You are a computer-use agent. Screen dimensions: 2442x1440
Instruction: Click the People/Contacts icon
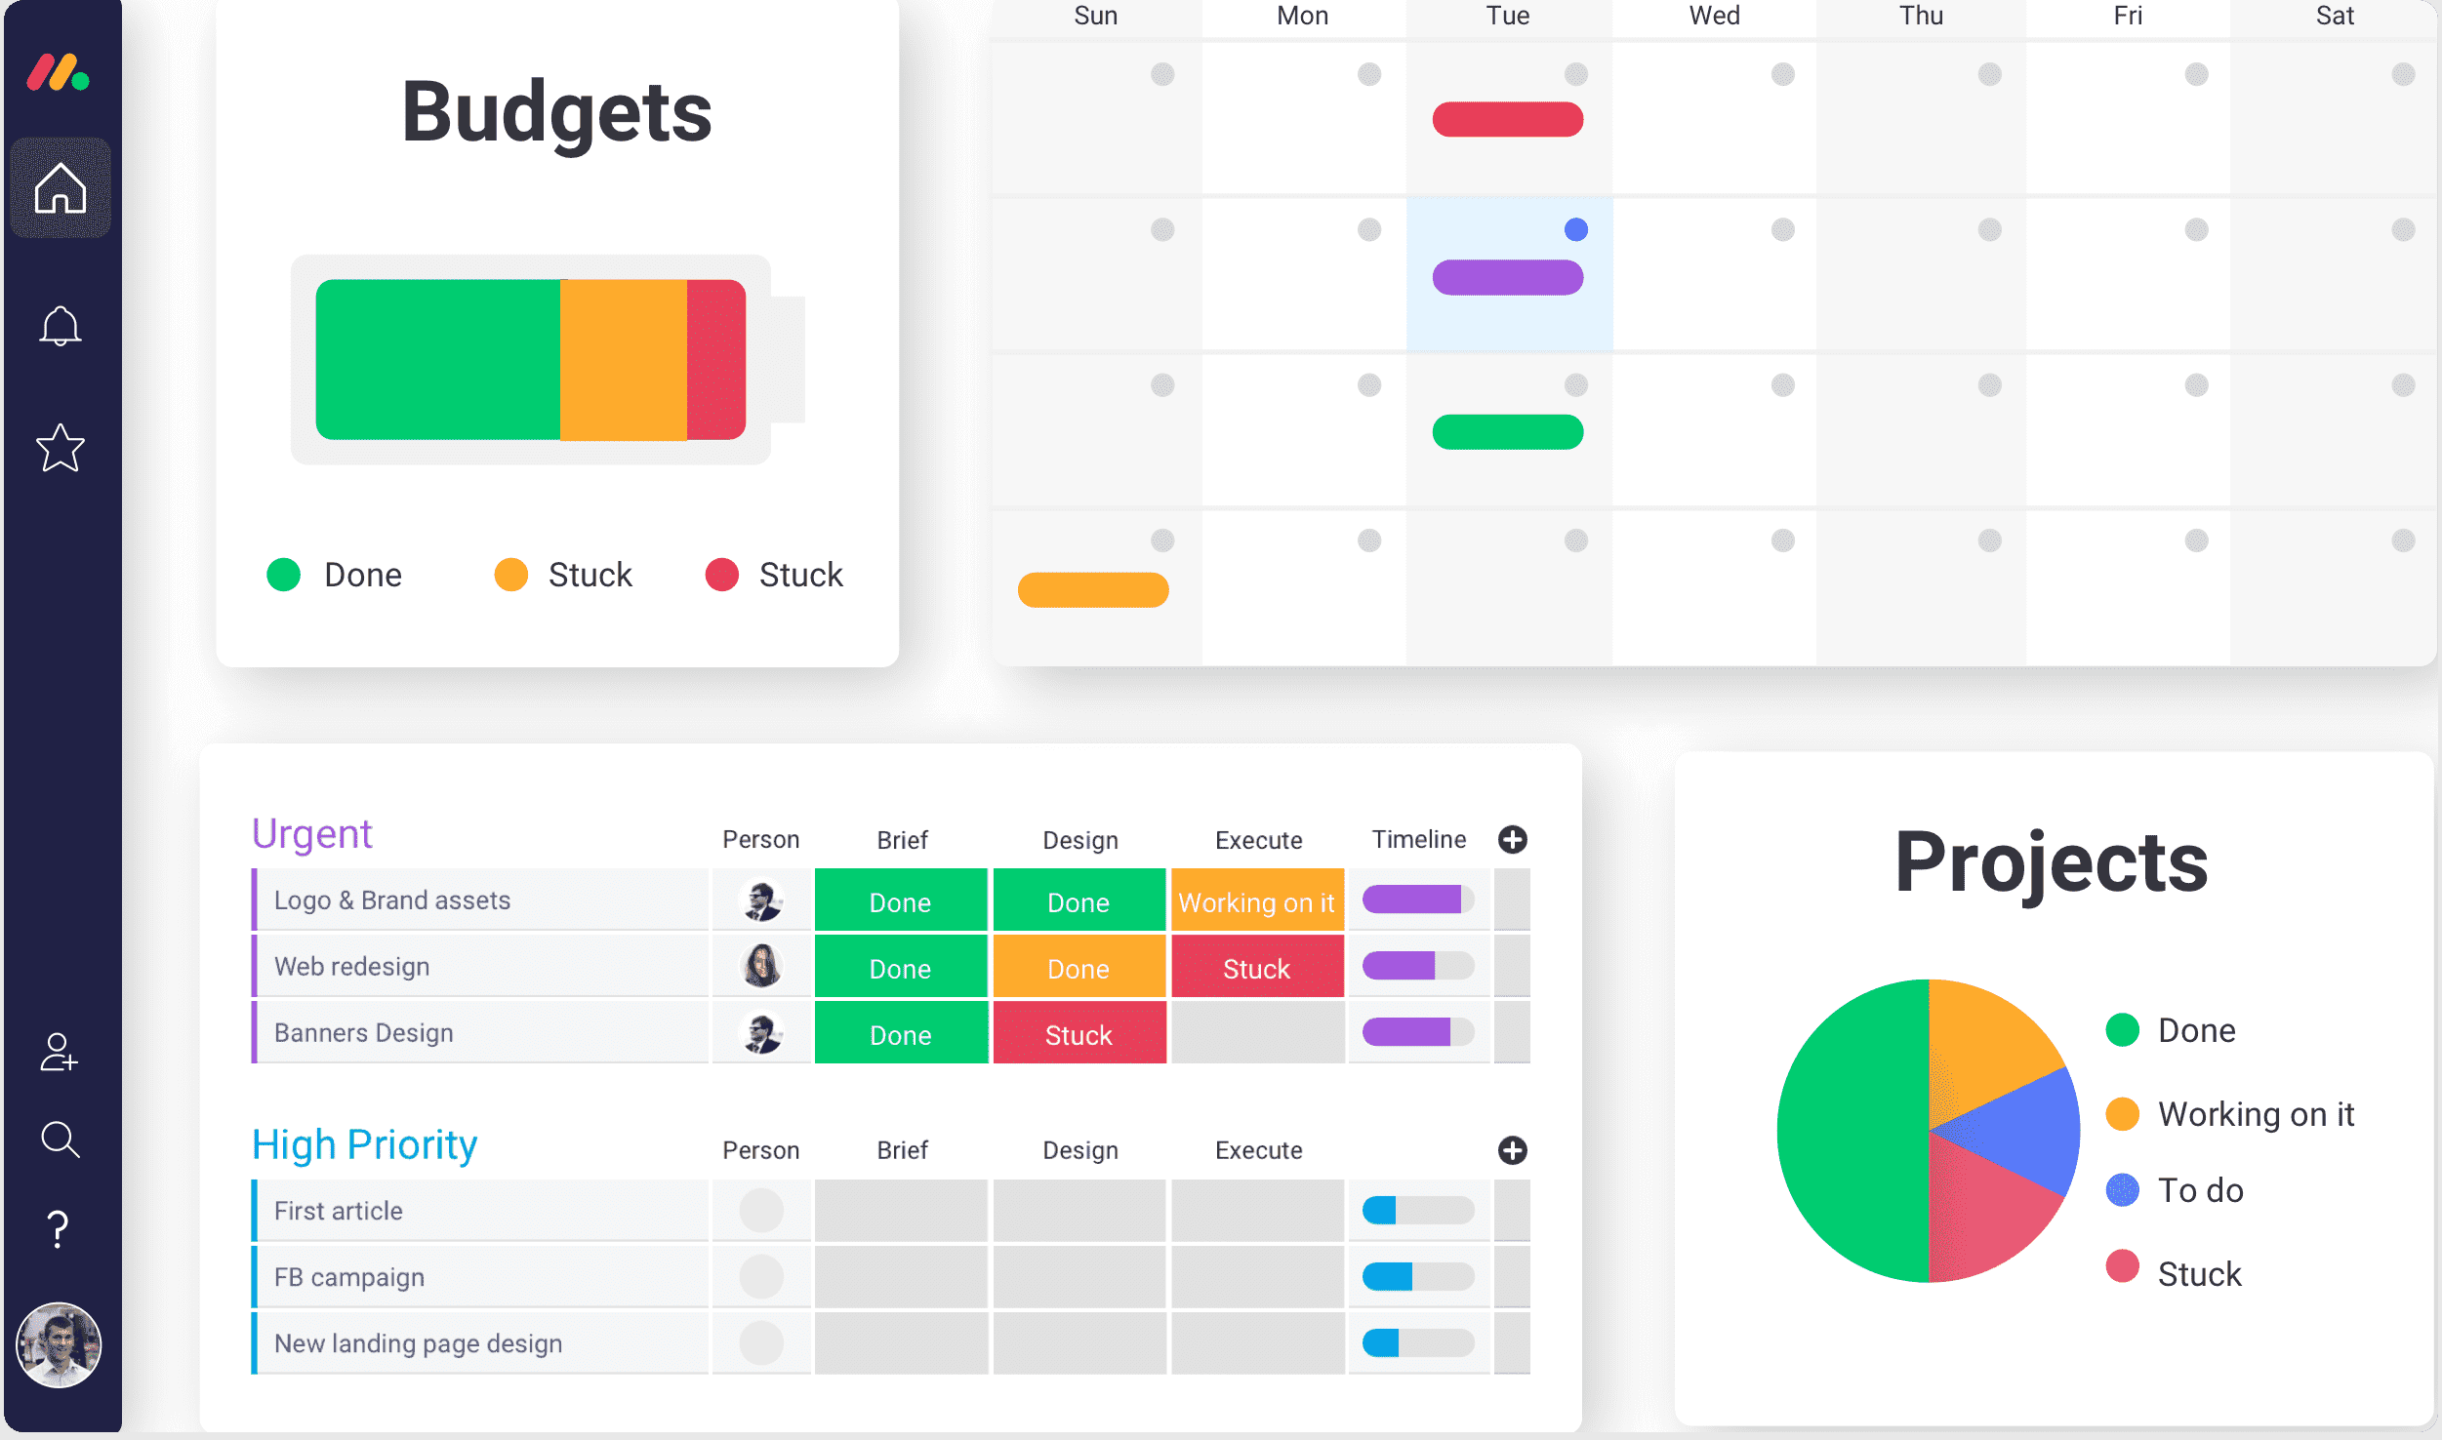coord(61,1053)
